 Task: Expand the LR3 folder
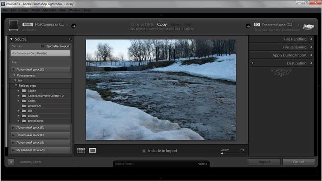[19, 111]
